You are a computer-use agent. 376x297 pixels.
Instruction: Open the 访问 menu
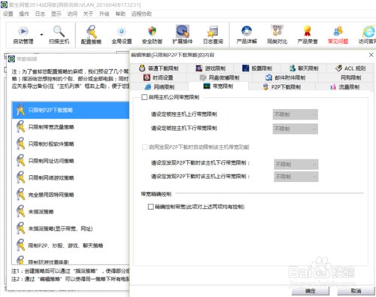click(72, 14)
